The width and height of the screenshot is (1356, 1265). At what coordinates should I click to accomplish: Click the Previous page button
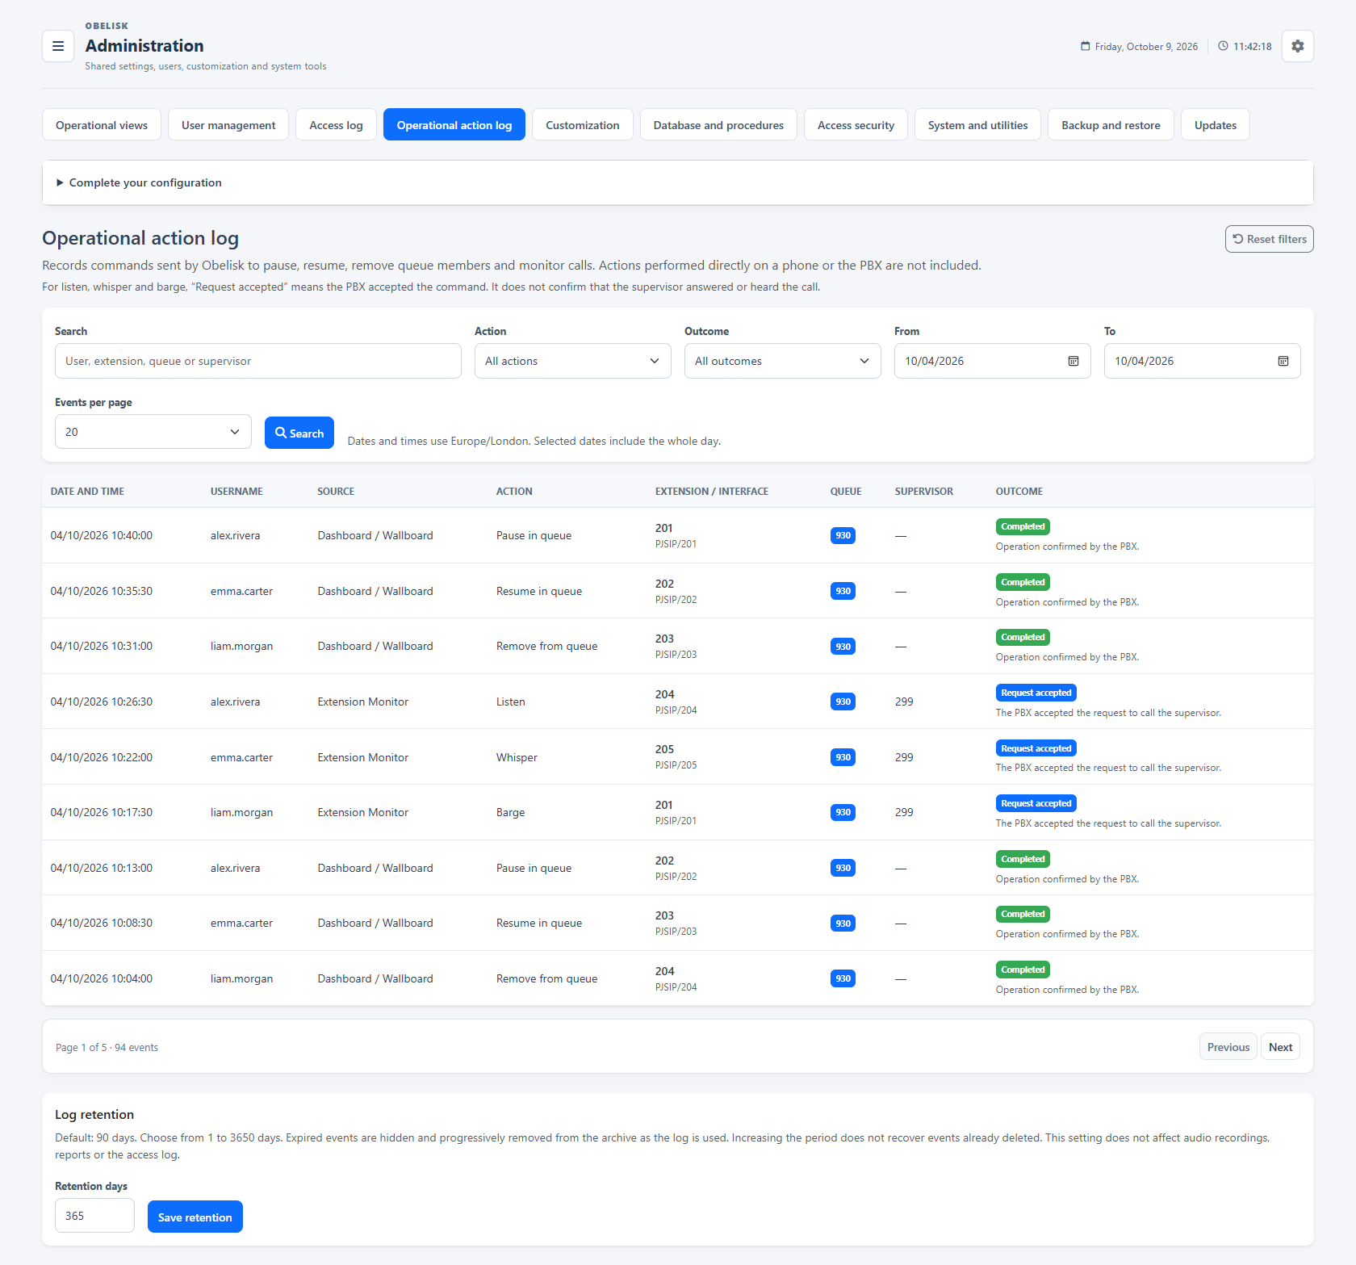[1228, 1047]
